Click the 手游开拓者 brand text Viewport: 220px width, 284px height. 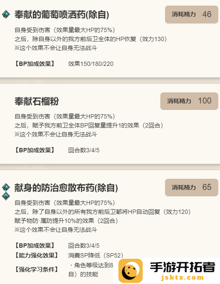click(182, 267)
